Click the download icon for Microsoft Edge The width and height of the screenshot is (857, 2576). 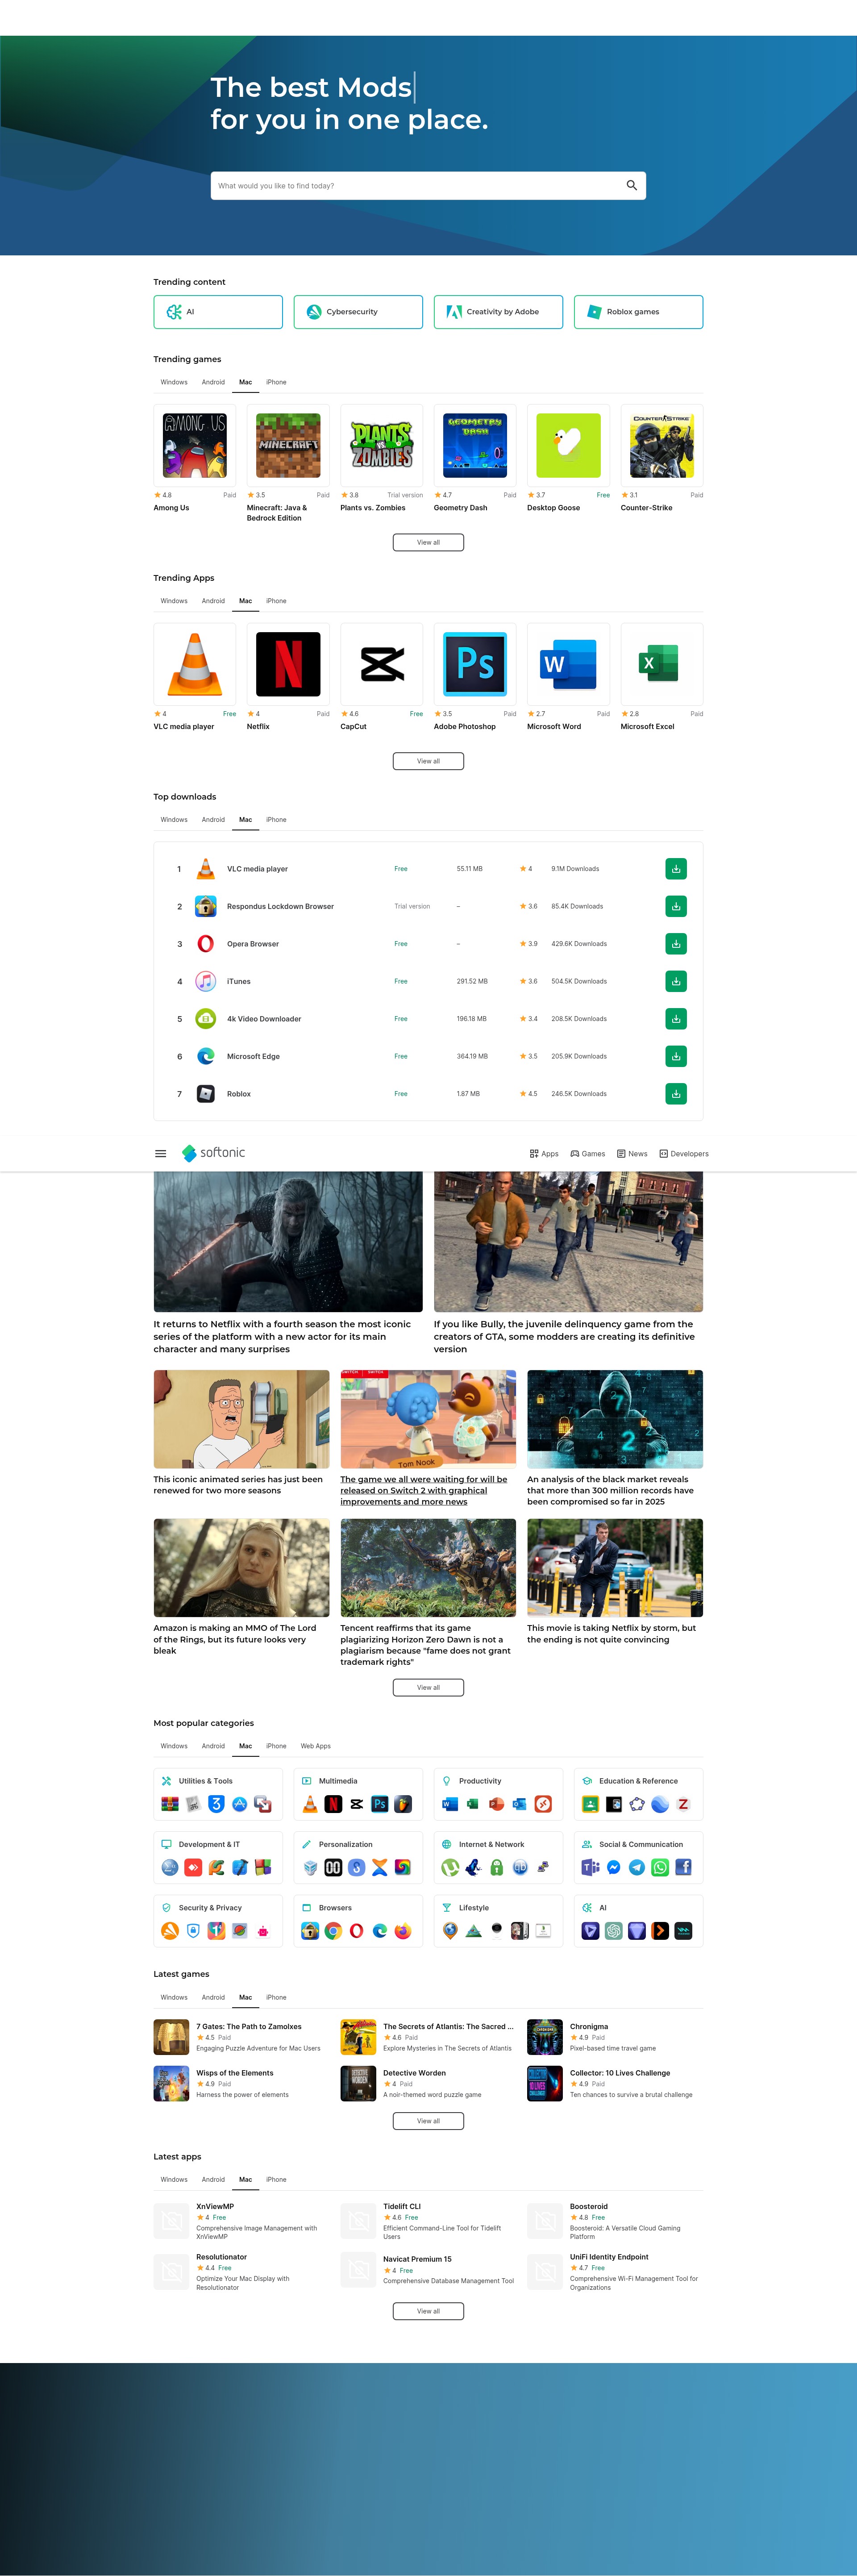[x=676, y=1056]
